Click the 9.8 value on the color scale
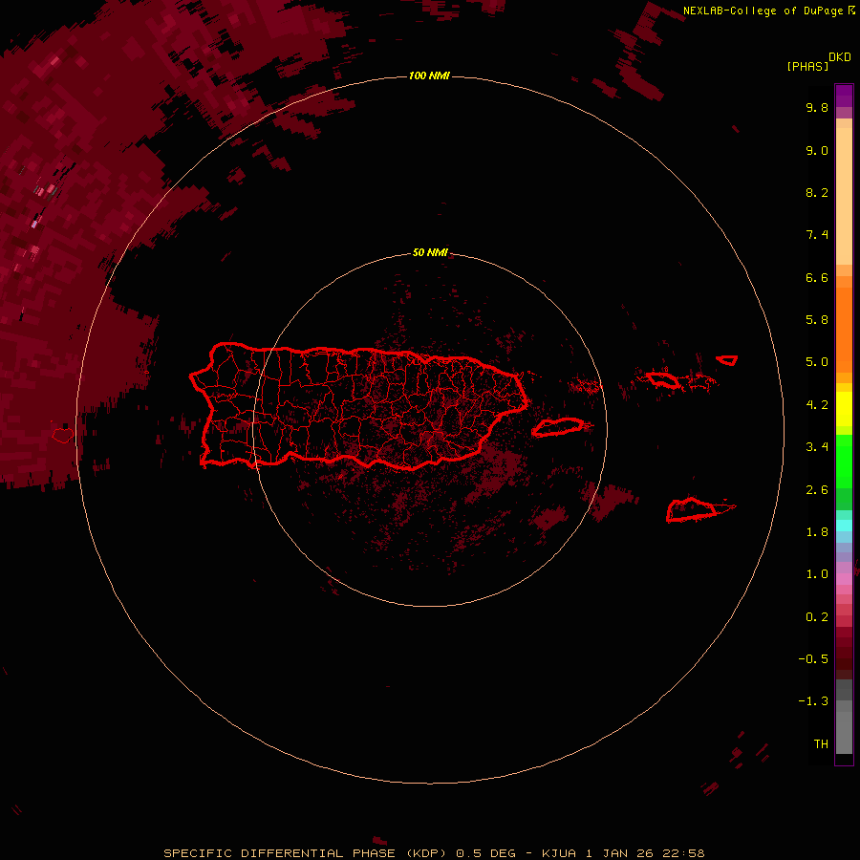This screenshot has height=860, width=860. [x=817, y=107]
